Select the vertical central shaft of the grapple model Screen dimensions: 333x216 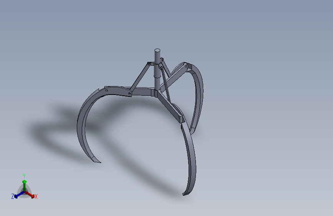point(157,70)
